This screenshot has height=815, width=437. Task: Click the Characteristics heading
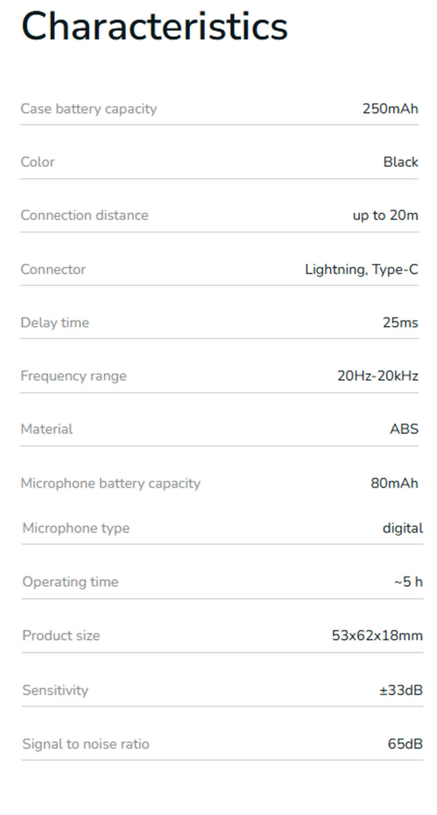coord(154,26)
